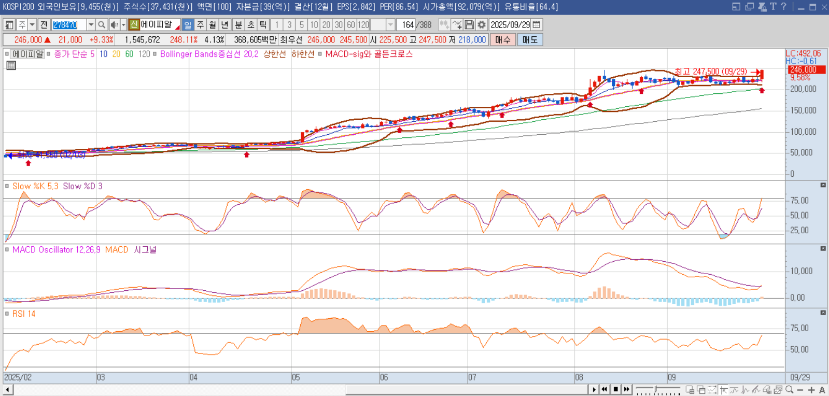The width and height of the screenshot is (829, 396).
Task: Click the bottom A text-size icon
Action: 822,390
